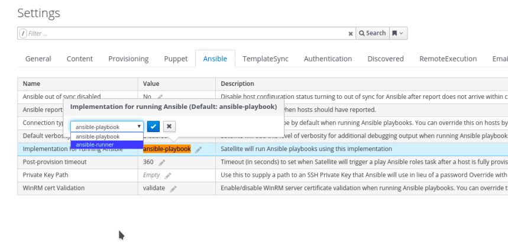Image resolution: width=508 pixels, height=248 pixels.
Task: Clear the filter field with the x icon
Action: [x=351, y=34]
